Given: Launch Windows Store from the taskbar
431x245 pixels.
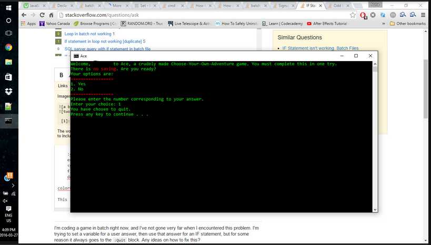Looking at the screenshot, I should (x=8, y=77).
